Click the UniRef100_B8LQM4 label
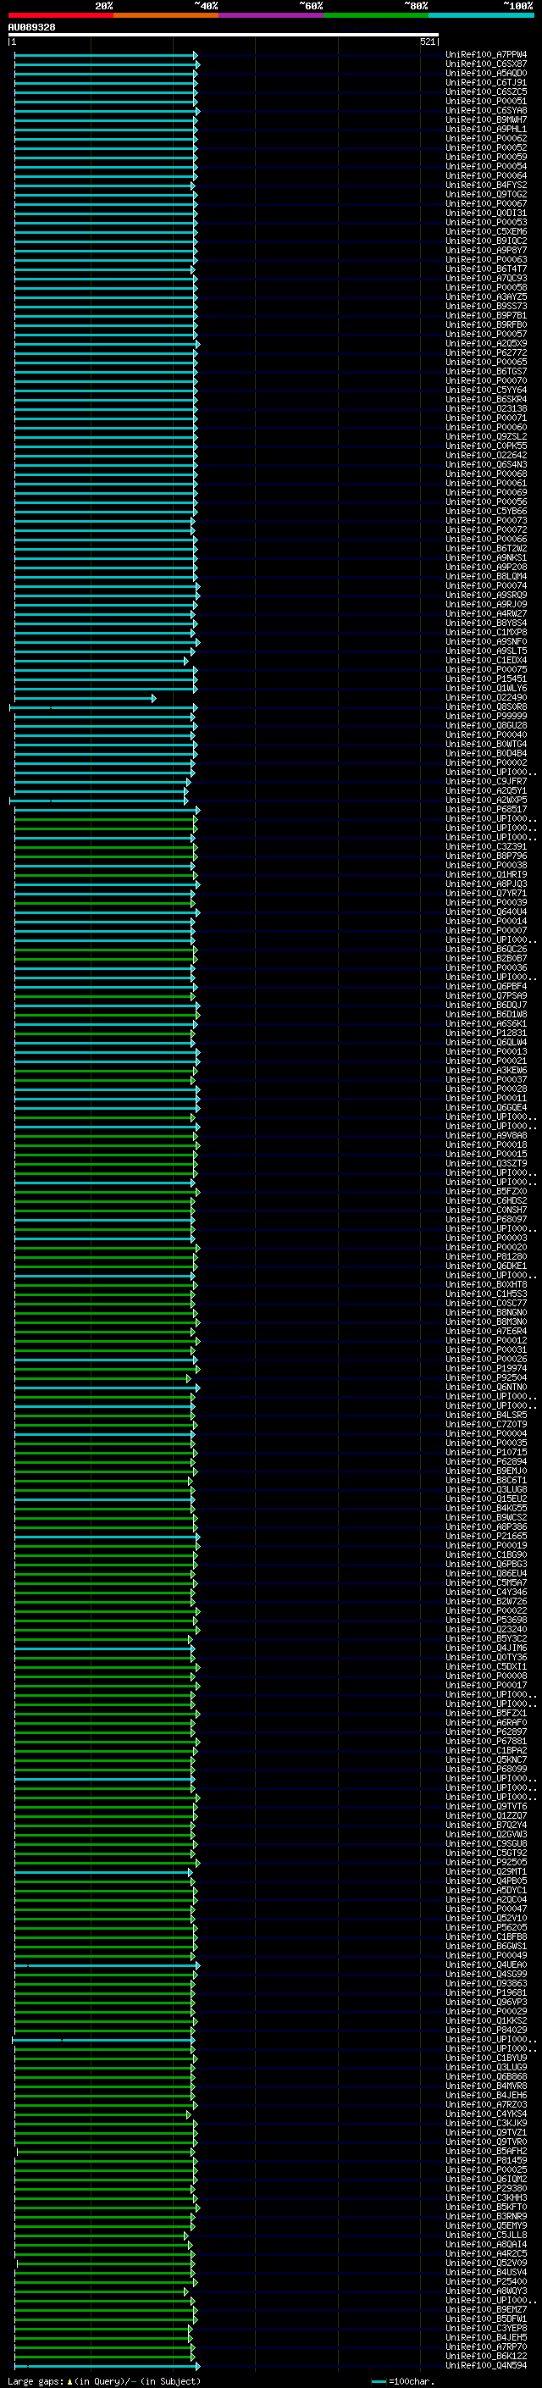The width and height of the screenshot is (542, 2388). pos(486,577)
